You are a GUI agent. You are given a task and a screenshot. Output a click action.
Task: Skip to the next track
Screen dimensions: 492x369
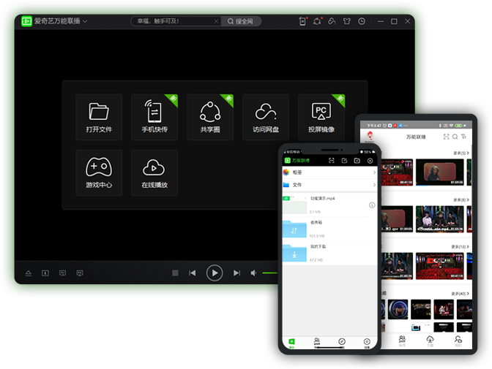coord(236,273)
